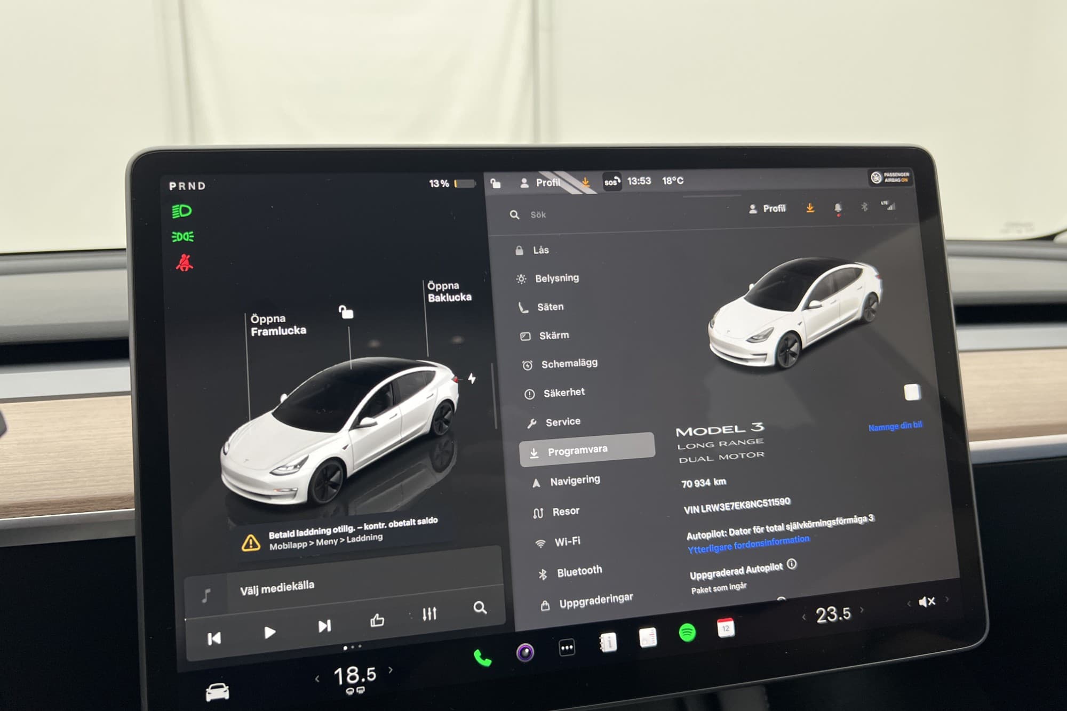Image resolution: width=1067 pixels, height=711 pixels.
Task: Open the audio equalizer sliders icon
Action: click(429, 614)
